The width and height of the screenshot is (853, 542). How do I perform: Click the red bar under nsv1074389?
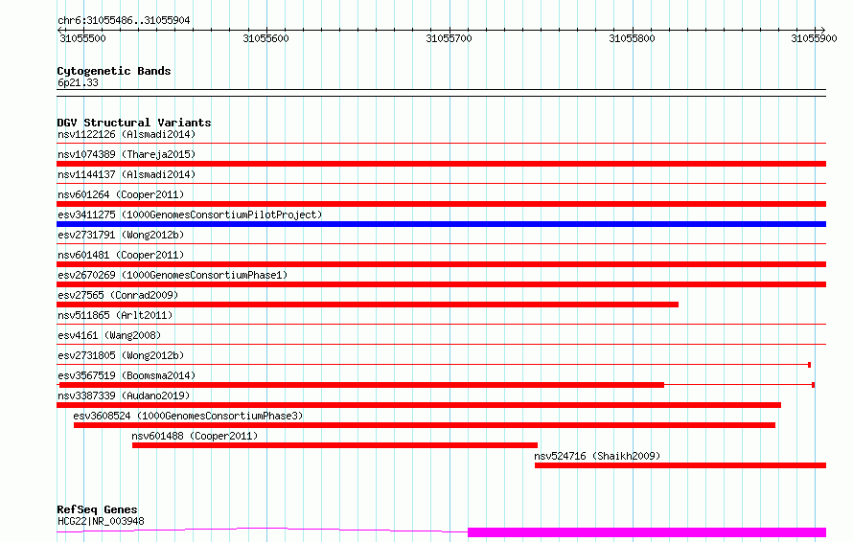pyautogui.click(x=441, y=164)
